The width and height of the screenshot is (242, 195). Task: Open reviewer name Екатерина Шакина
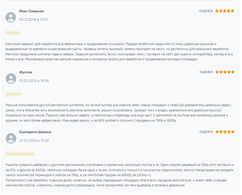pos(35,132)
